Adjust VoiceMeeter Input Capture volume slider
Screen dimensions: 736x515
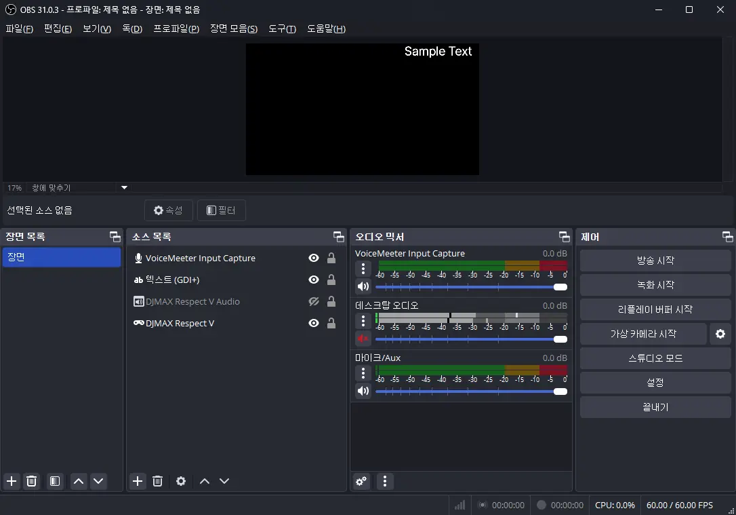click(x=471, y=286)
